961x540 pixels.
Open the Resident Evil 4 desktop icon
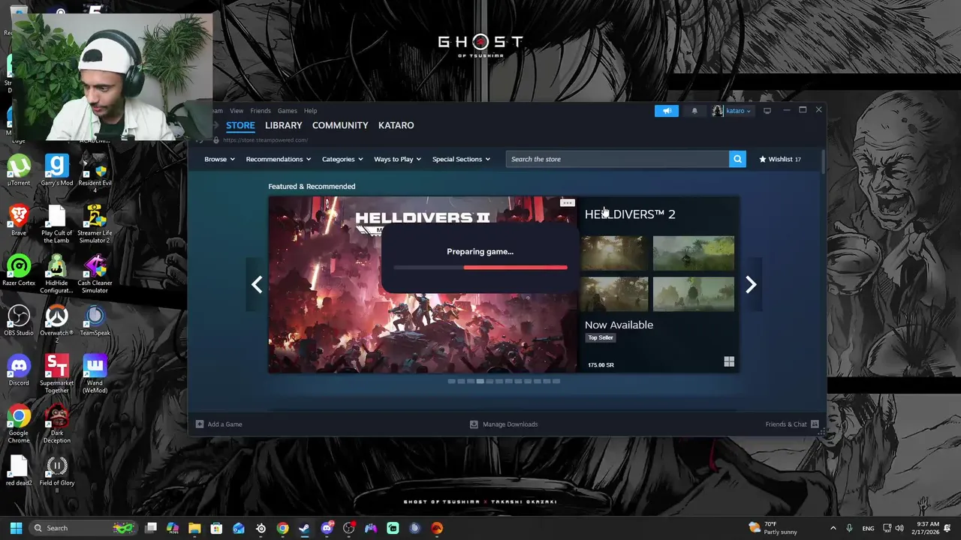95,174
